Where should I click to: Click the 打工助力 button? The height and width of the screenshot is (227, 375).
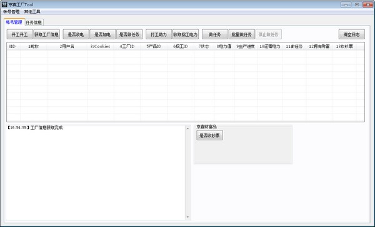(x=159, y=34)
